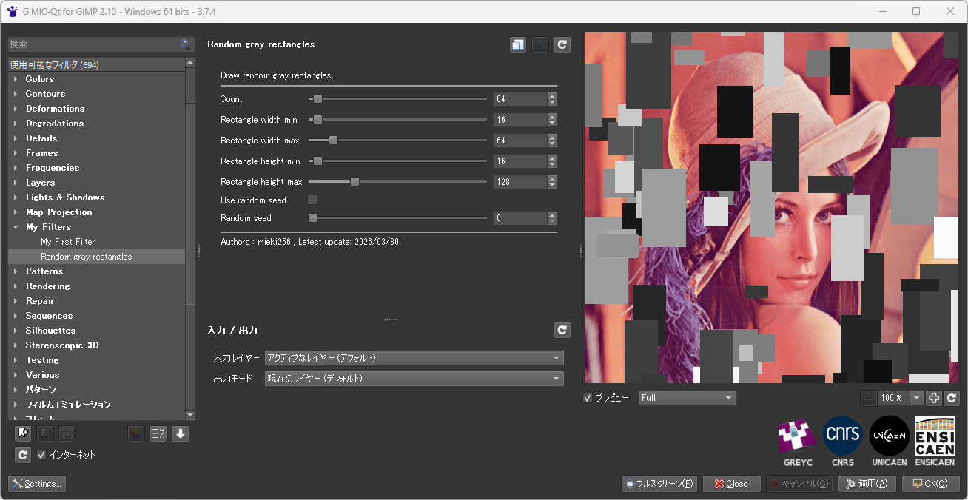Zoom out the preview with minus icon
The width and height of the screenshot is (968, 500).
[869, 398]
